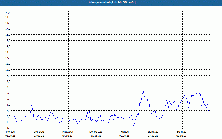This screenshot has width=222, height=139.
Task: Click the date "07.08.21"
Action: point(153,136)
